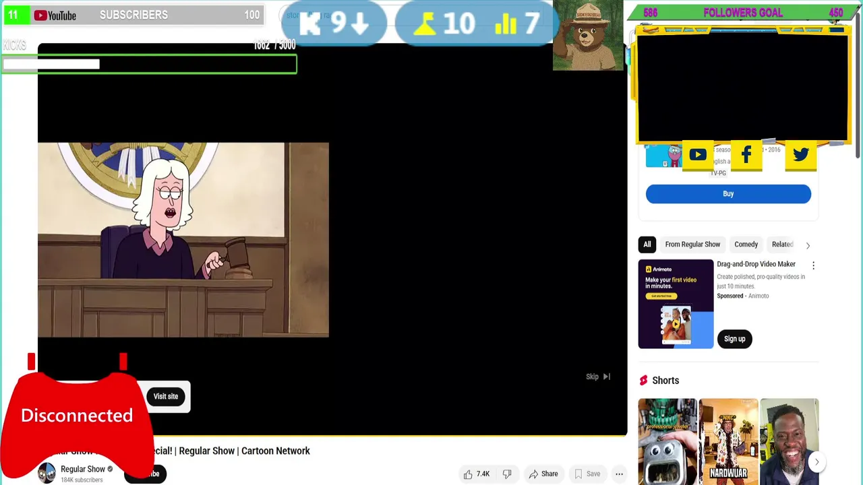The image size is (863, 485).
Task: Click the YouTube logo in the subscribers bar
Action: pos(55,15)
